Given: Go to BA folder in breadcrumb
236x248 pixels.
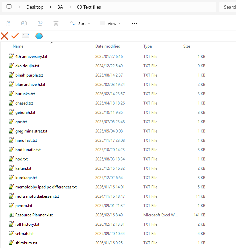Looking at the screenshot, I should [x=60, y=7].
